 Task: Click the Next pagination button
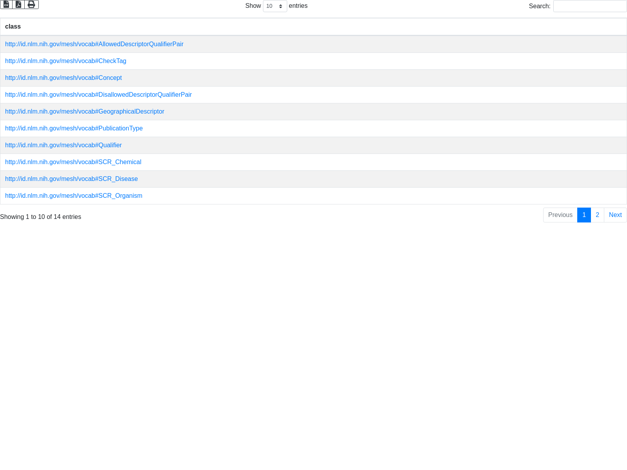[x=615, y=215]
